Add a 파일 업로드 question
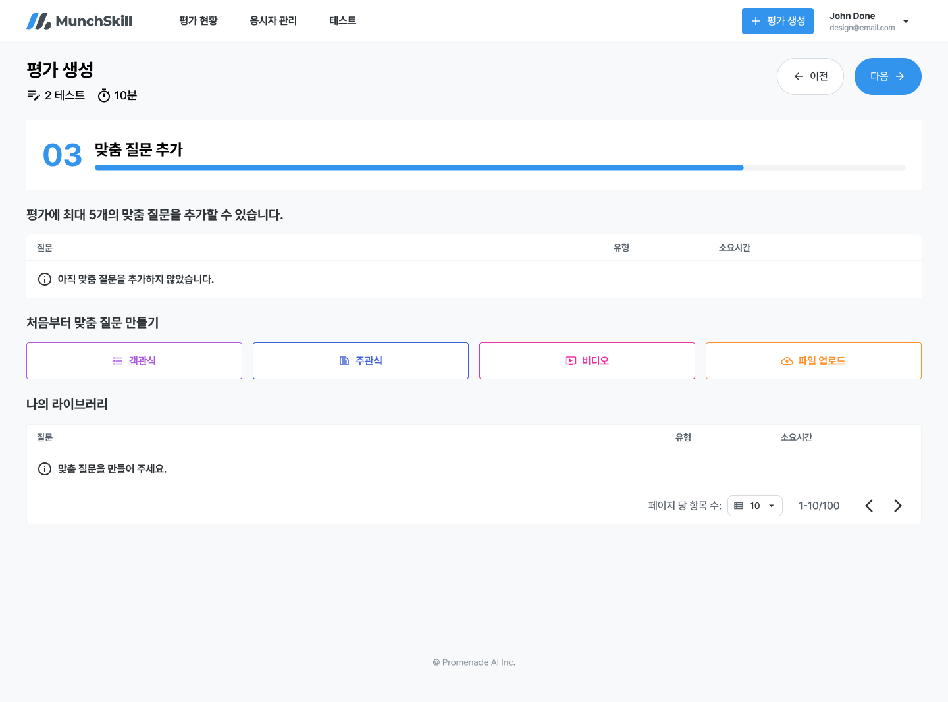The height and width of the screenshot is (702, 948). tap(814, 361)
